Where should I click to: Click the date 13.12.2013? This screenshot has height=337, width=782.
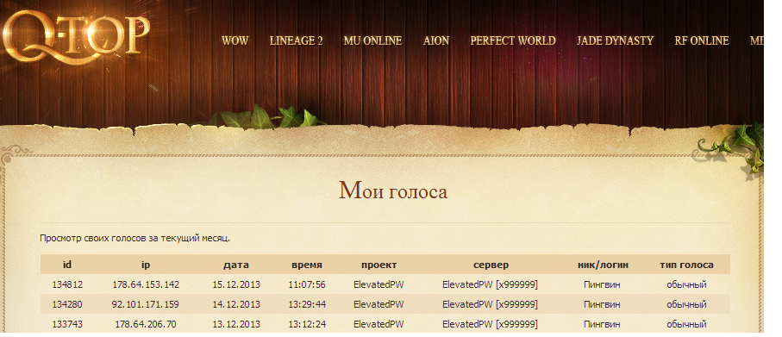click(236, 324)
